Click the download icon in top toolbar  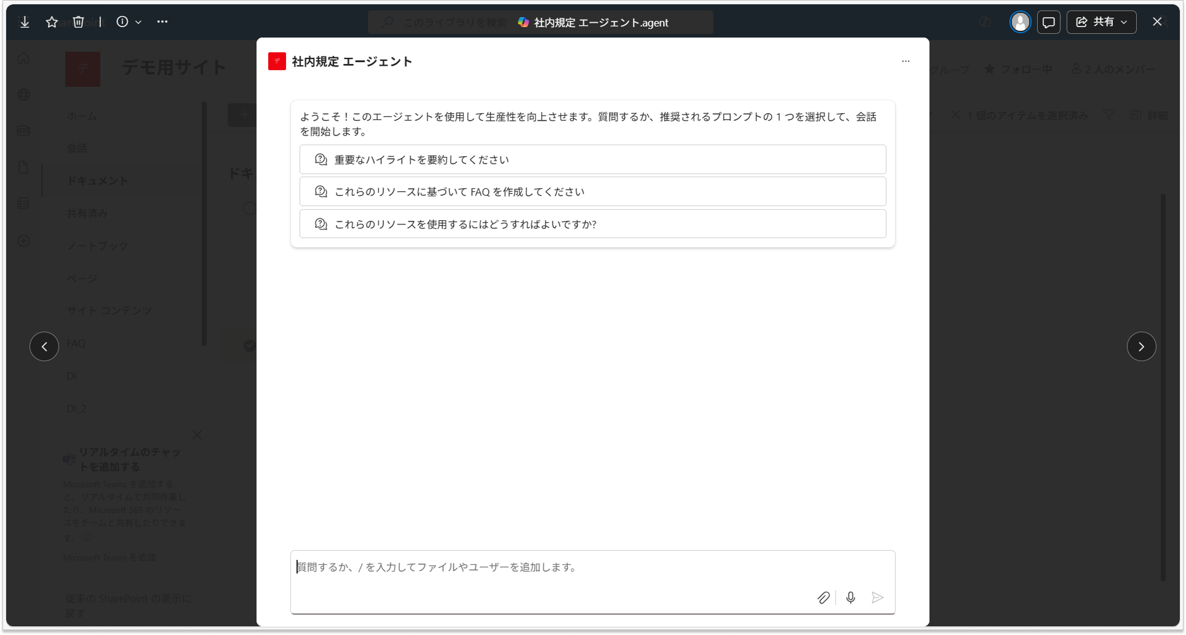(x=25, y=22)
